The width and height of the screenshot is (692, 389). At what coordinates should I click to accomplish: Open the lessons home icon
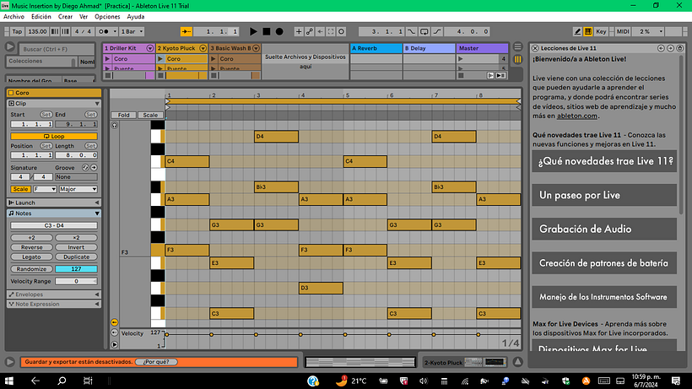pos(680,48)
